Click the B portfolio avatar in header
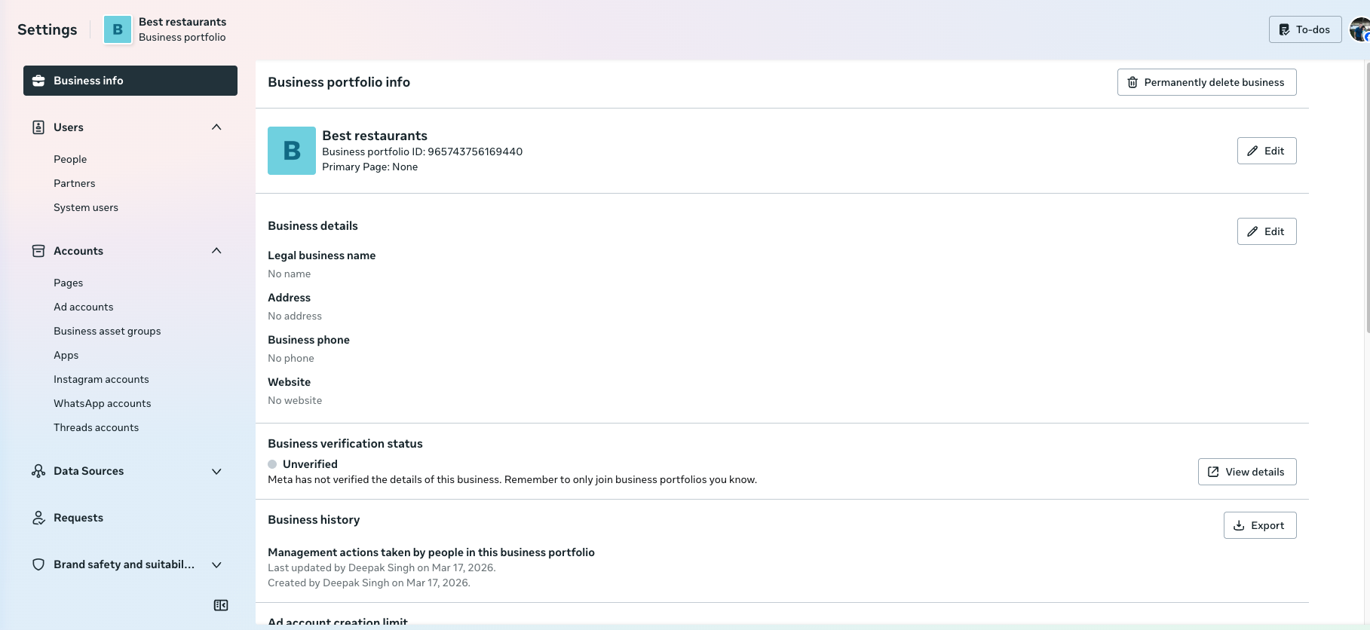The width and height of the screenshot is (1370, 630). [x=118, y=29]
